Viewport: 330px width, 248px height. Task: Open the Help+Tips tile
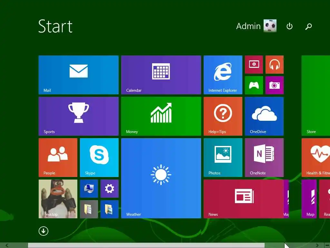point(223,116)
